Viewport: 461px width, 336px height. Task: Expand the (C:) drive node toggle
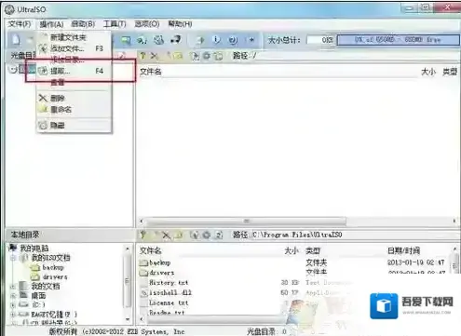click(x=13, y=304)
